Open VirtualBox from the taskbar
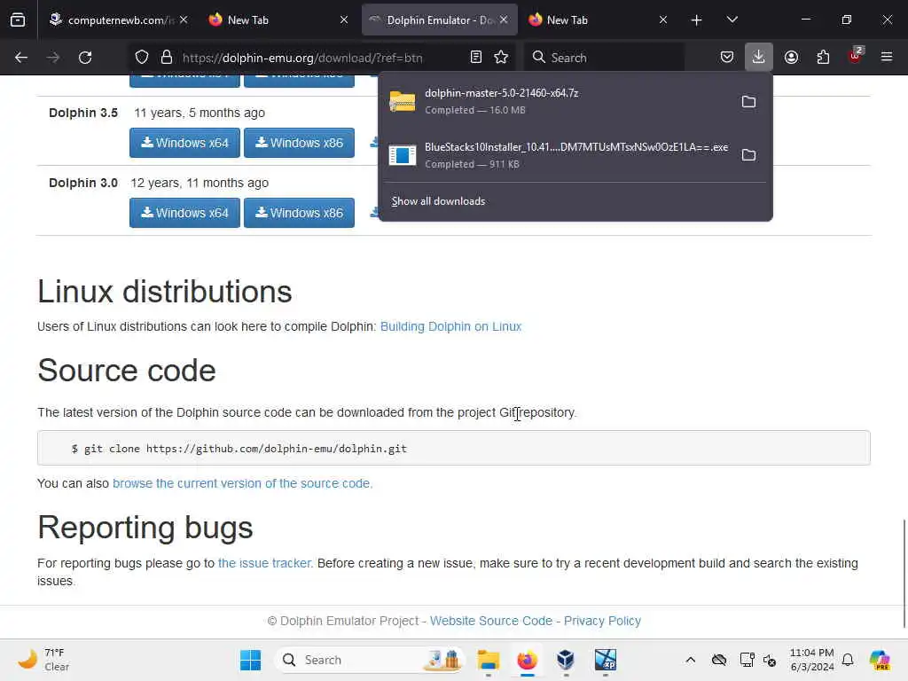 coord(566,660)
